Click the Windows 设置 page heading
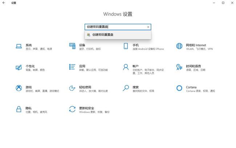236x148 pixels. (118, 14)
